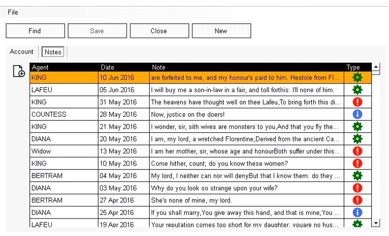
Task: Sort notes by the Date column header
Action: click(x=107, y=67)
